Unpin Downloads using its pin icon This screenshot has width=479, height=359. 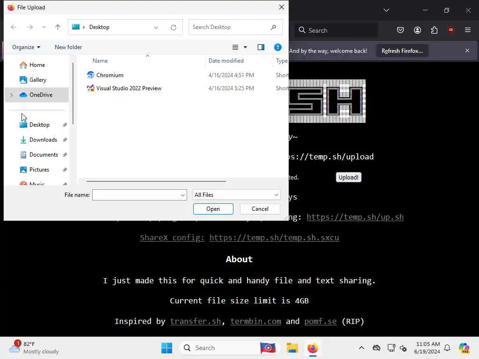coord(65,140)
